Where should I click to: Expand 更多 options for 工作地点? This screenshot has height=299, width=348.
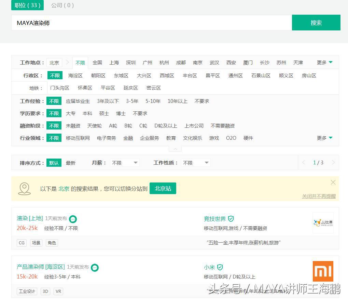[324, 62]
